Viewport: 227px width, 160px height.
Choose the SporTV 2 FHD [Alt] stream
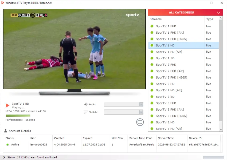point(183,71)
